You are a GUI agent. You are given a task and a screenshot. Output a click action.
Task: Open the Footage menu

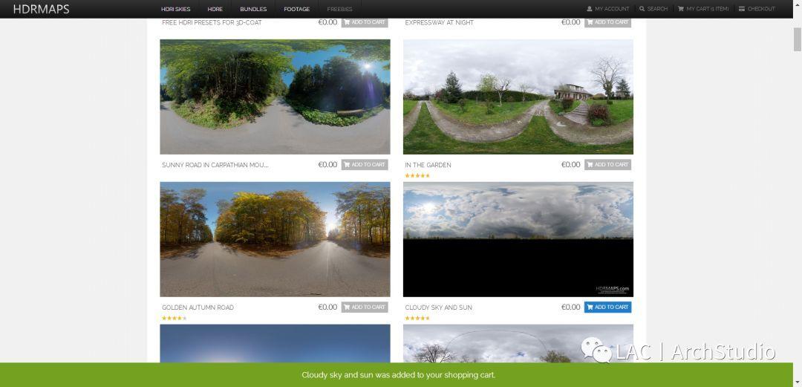296,9
